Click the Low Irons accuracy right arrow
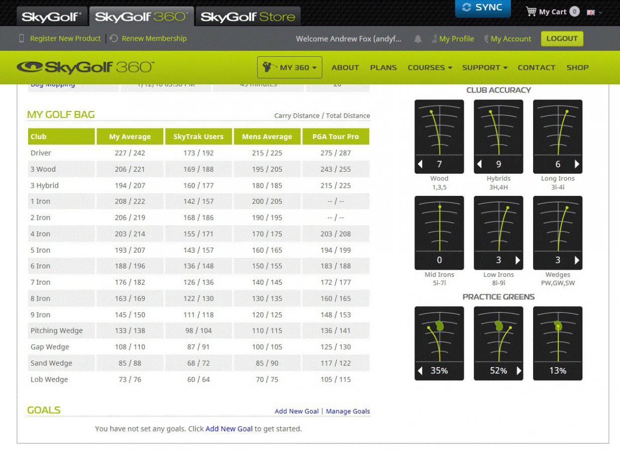This screenshot has height=452, width=620. [518, 260]
